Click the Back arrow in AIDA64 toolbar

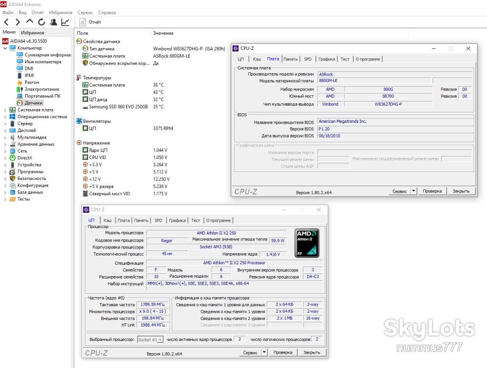pos(6,22)
